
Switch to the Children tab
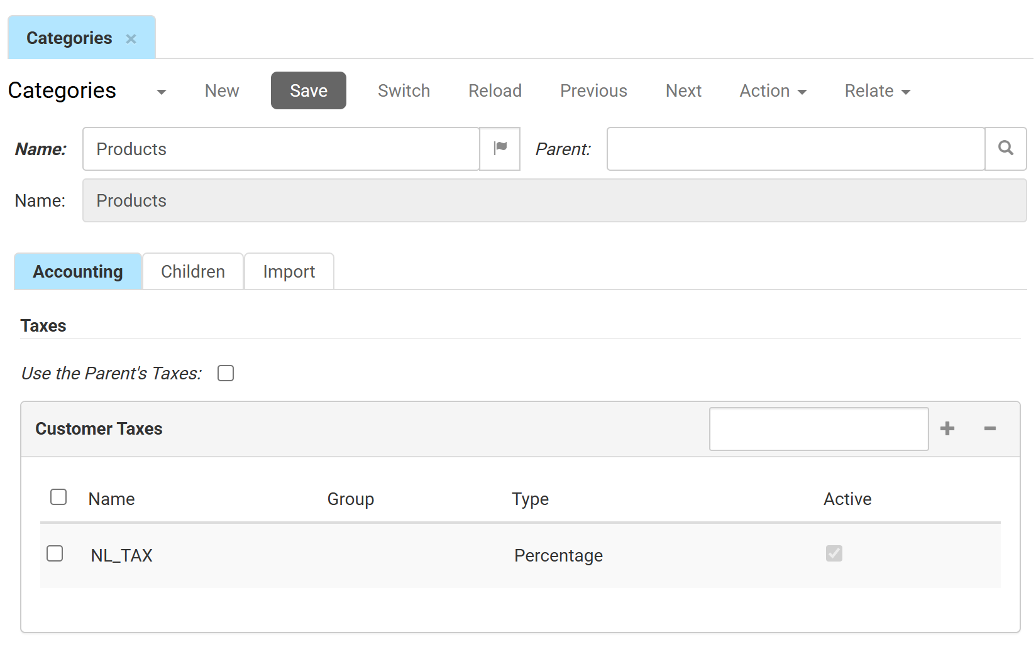193,271
